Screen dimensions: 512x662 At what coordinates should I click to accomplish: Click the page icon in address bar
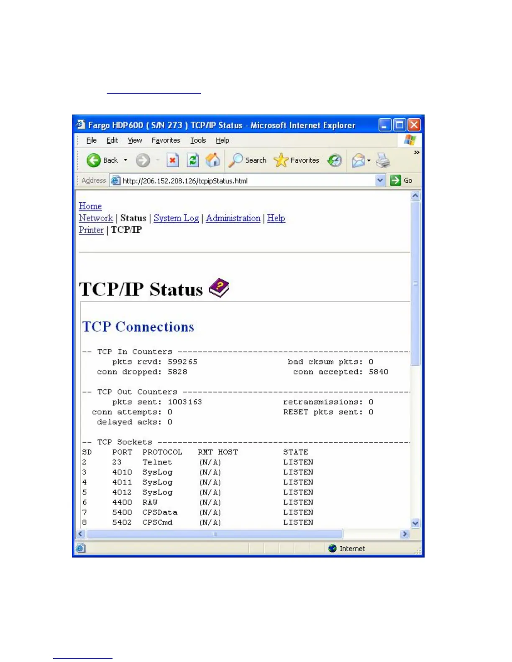pyautogui.click(x=115, y=181)
